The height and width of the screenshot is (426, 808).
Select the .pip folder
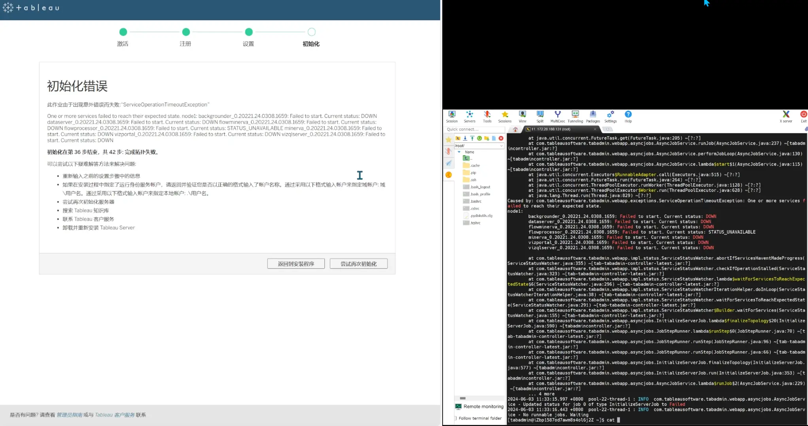coord(470,172)
